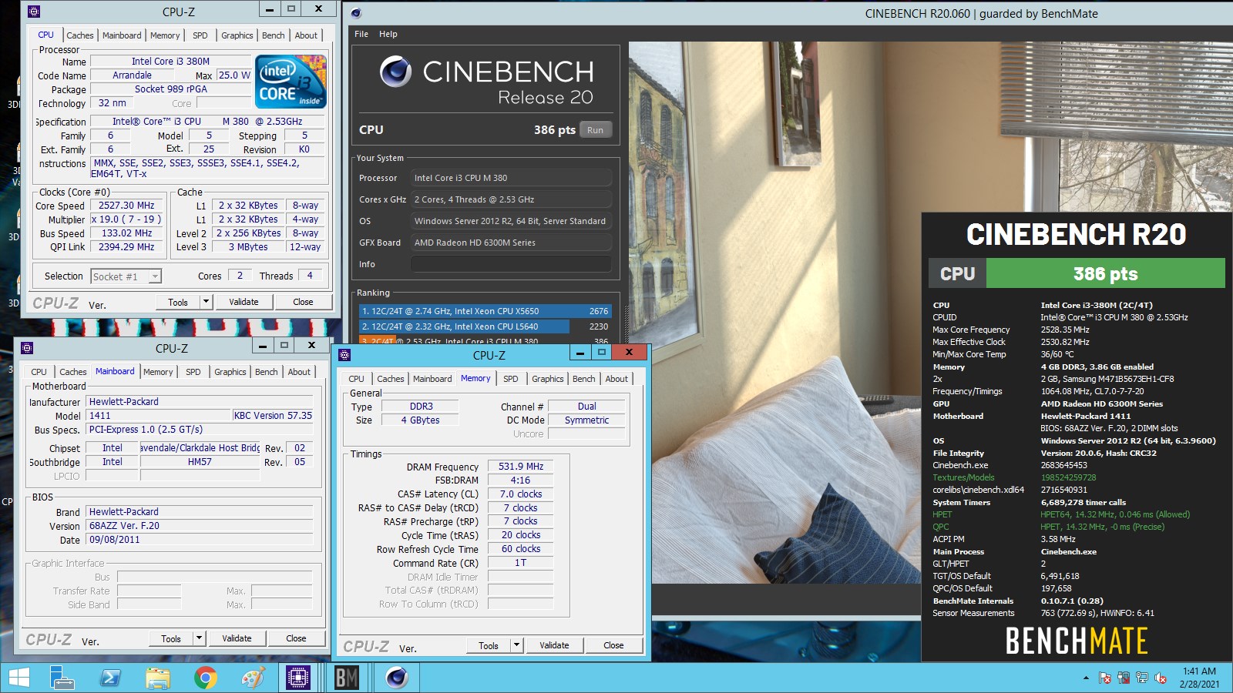The width and height of the screenshot is (1233, 693).
Task: Open File Explorer from the taskbar
Action: (157, 678)
